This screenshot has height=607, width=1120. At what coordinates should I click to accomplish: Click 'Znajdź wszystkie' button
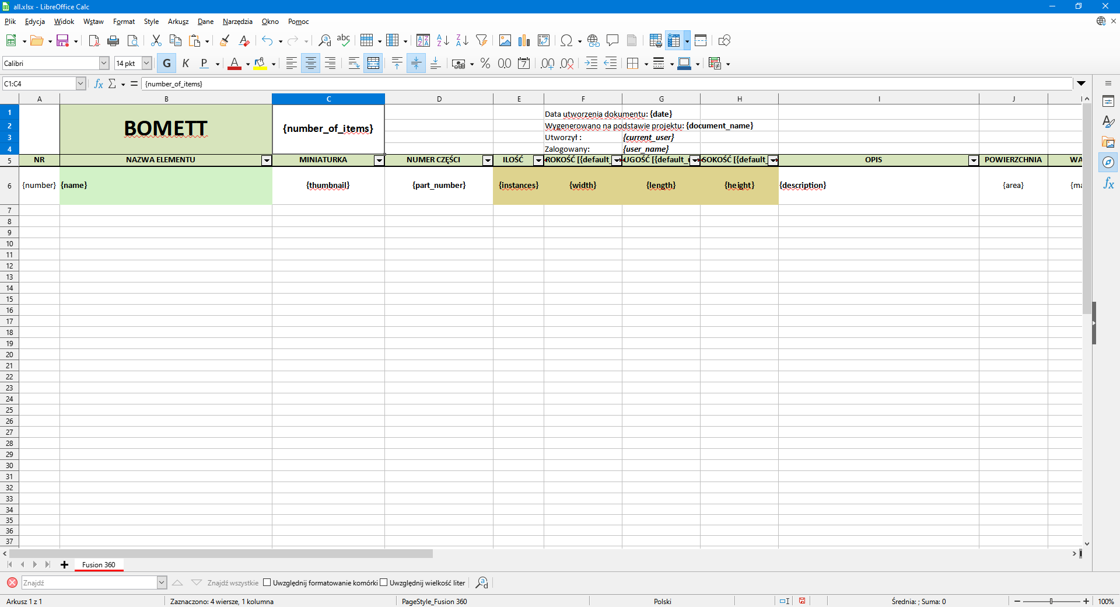[233, 582]
